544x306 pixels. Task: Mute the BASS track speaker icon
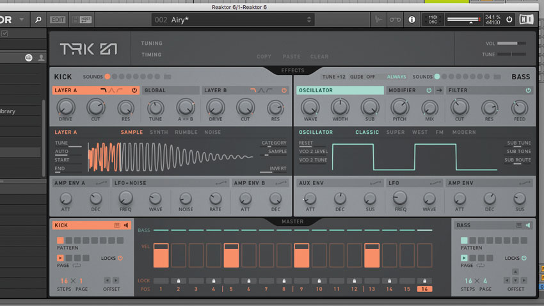pos(528,225)
